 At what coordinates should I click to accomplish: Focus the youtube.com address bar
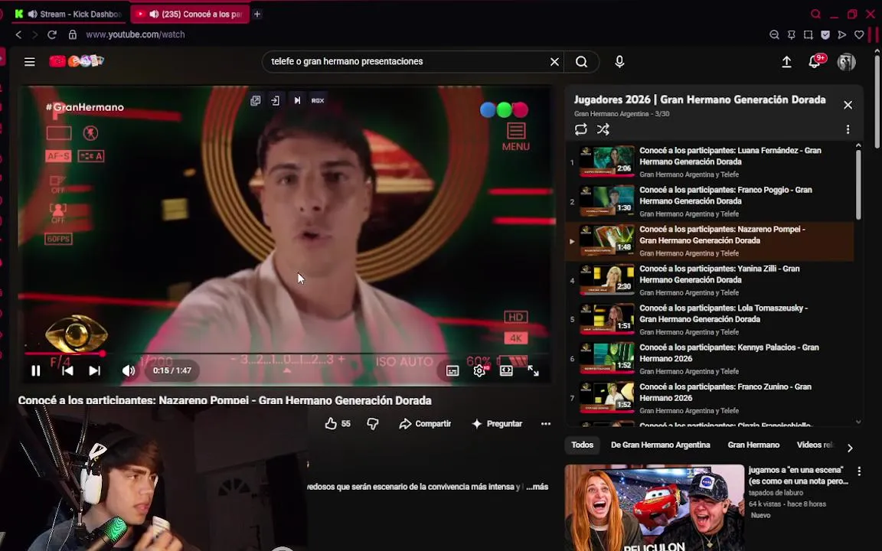135,35
